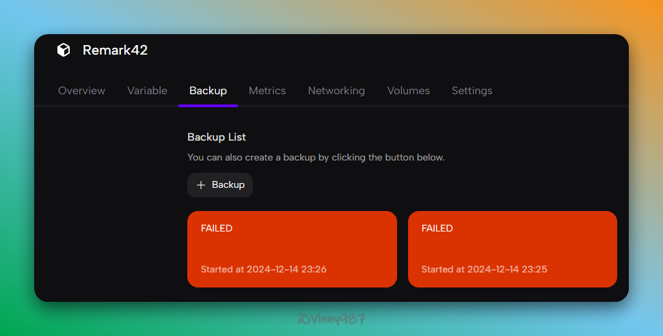Open the failed backup started at 23:25
Viewport: 663px width, 336px height.
pyautogui.click(x=512, y=249)
